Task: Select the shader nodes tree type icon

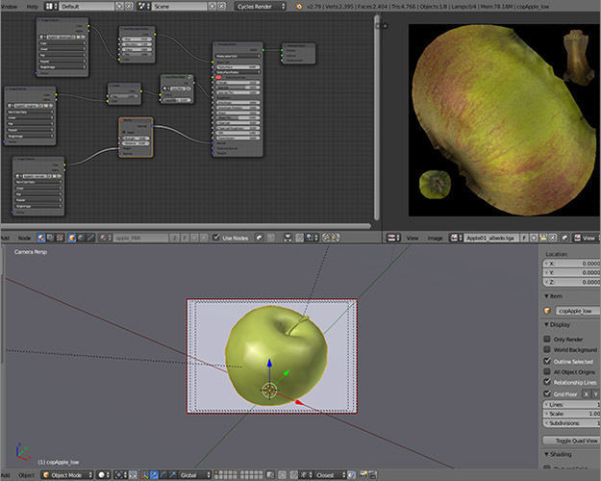Action: point(41,238)
